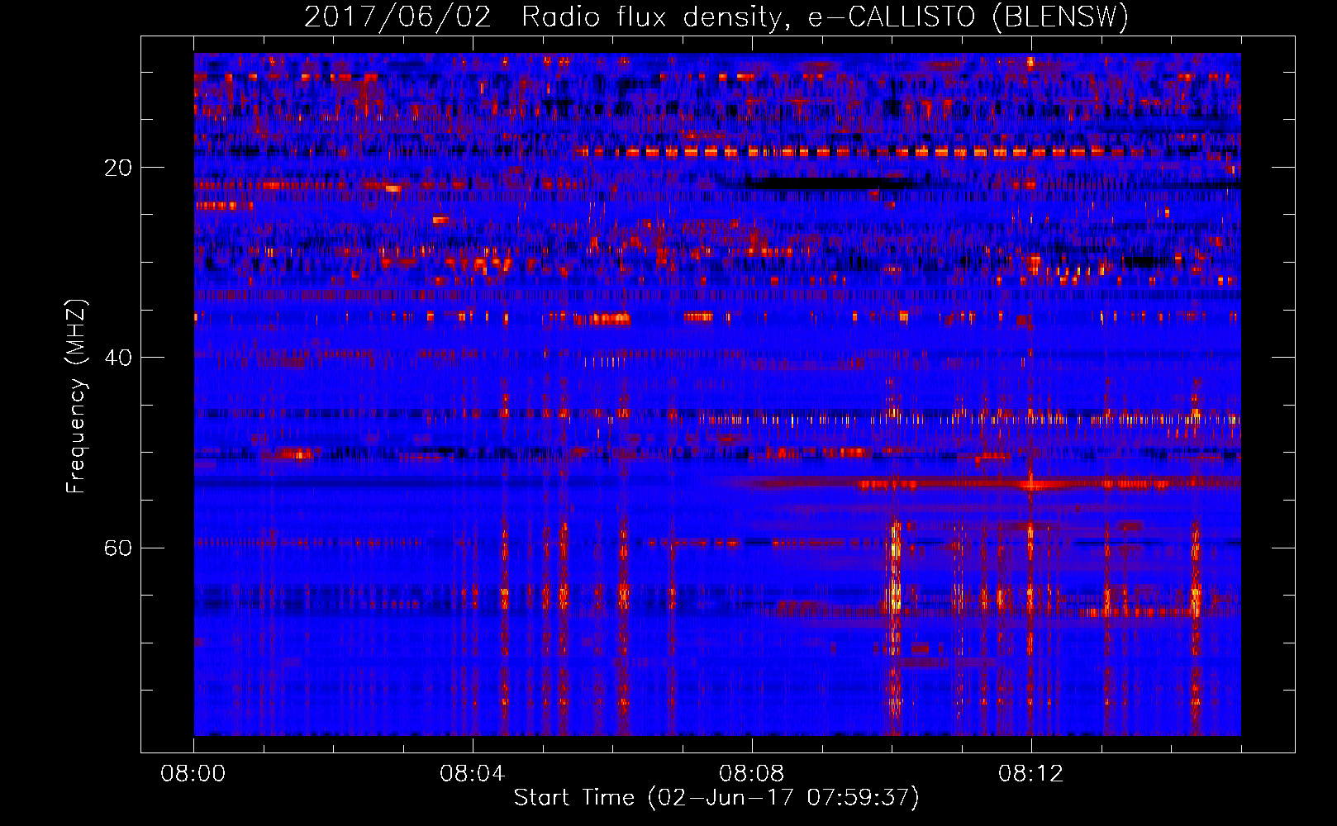Click the '20' frequency tick label
Screen dimensions: 1337x826
[x=117, y=168]
